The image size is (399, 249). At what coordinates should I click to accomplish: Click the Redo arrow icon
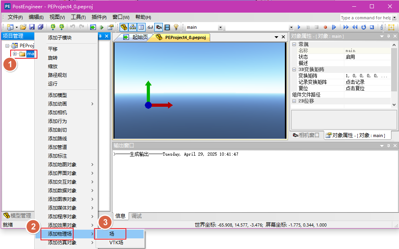click(81, 27)
